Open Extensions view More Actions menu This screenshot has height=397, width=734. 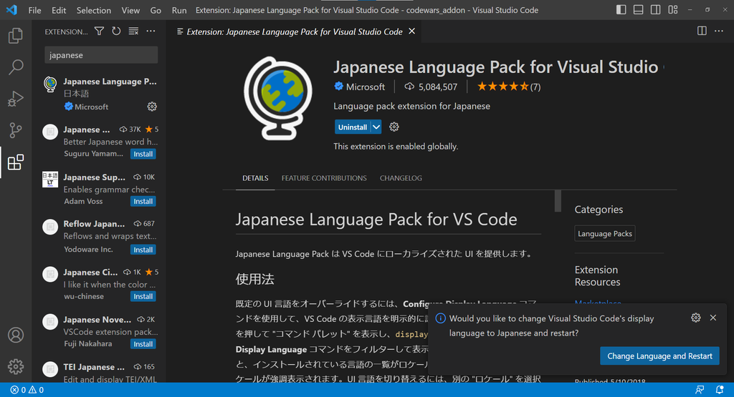click(151, 31)
